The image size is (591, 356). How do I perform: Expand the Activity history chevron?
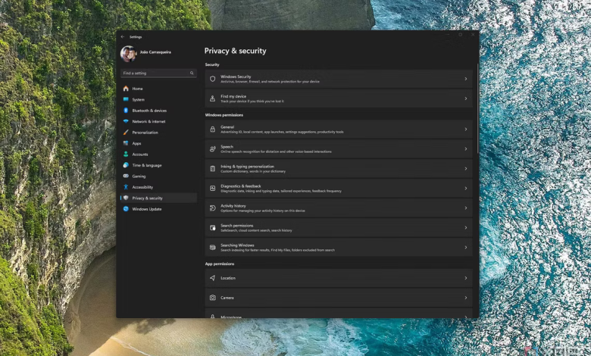[x=465, y=208]
